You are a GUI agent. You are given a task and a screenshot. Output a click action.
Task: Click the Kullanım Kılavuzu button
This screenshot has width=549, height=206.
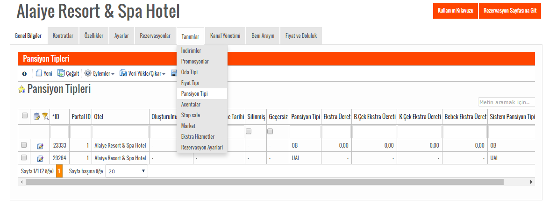coord(455,11)
